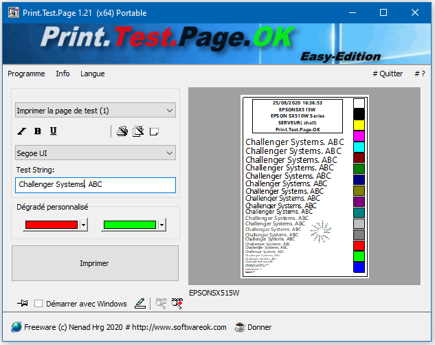435x345 pixels.
Task: Click the 'Dégradé personnalisé' group label
Action: pyautogui.click(x=52, y=207)
